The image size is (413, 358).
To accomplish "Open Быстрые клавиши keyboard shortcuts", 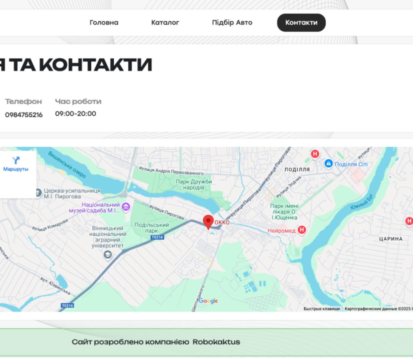I will coord(322,308).
